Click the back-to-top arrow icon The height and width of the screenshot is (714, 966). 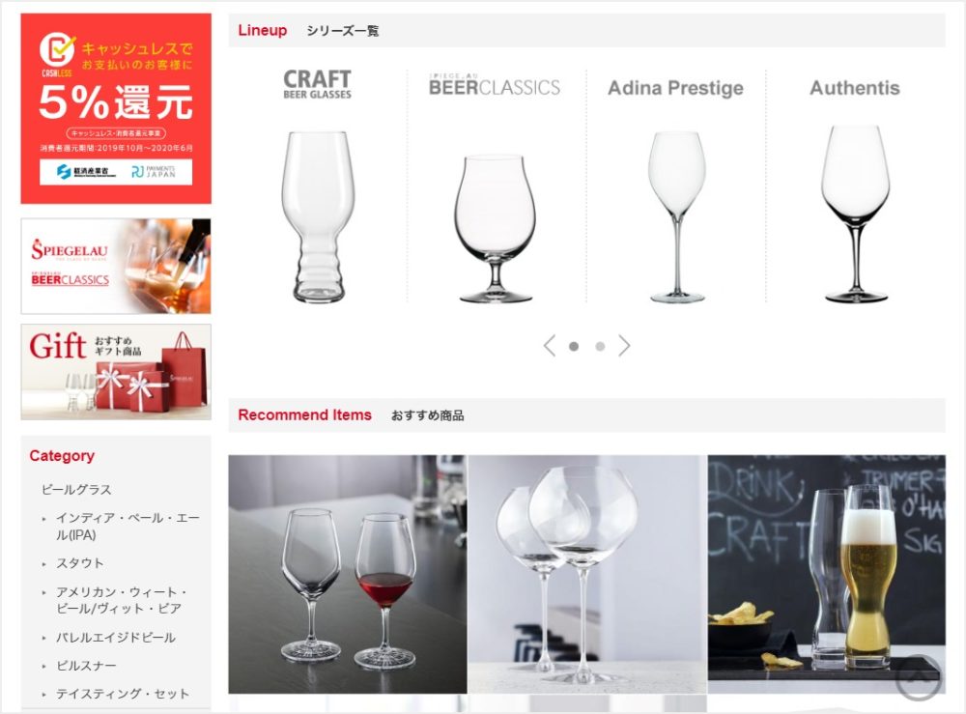click(918, 677)
